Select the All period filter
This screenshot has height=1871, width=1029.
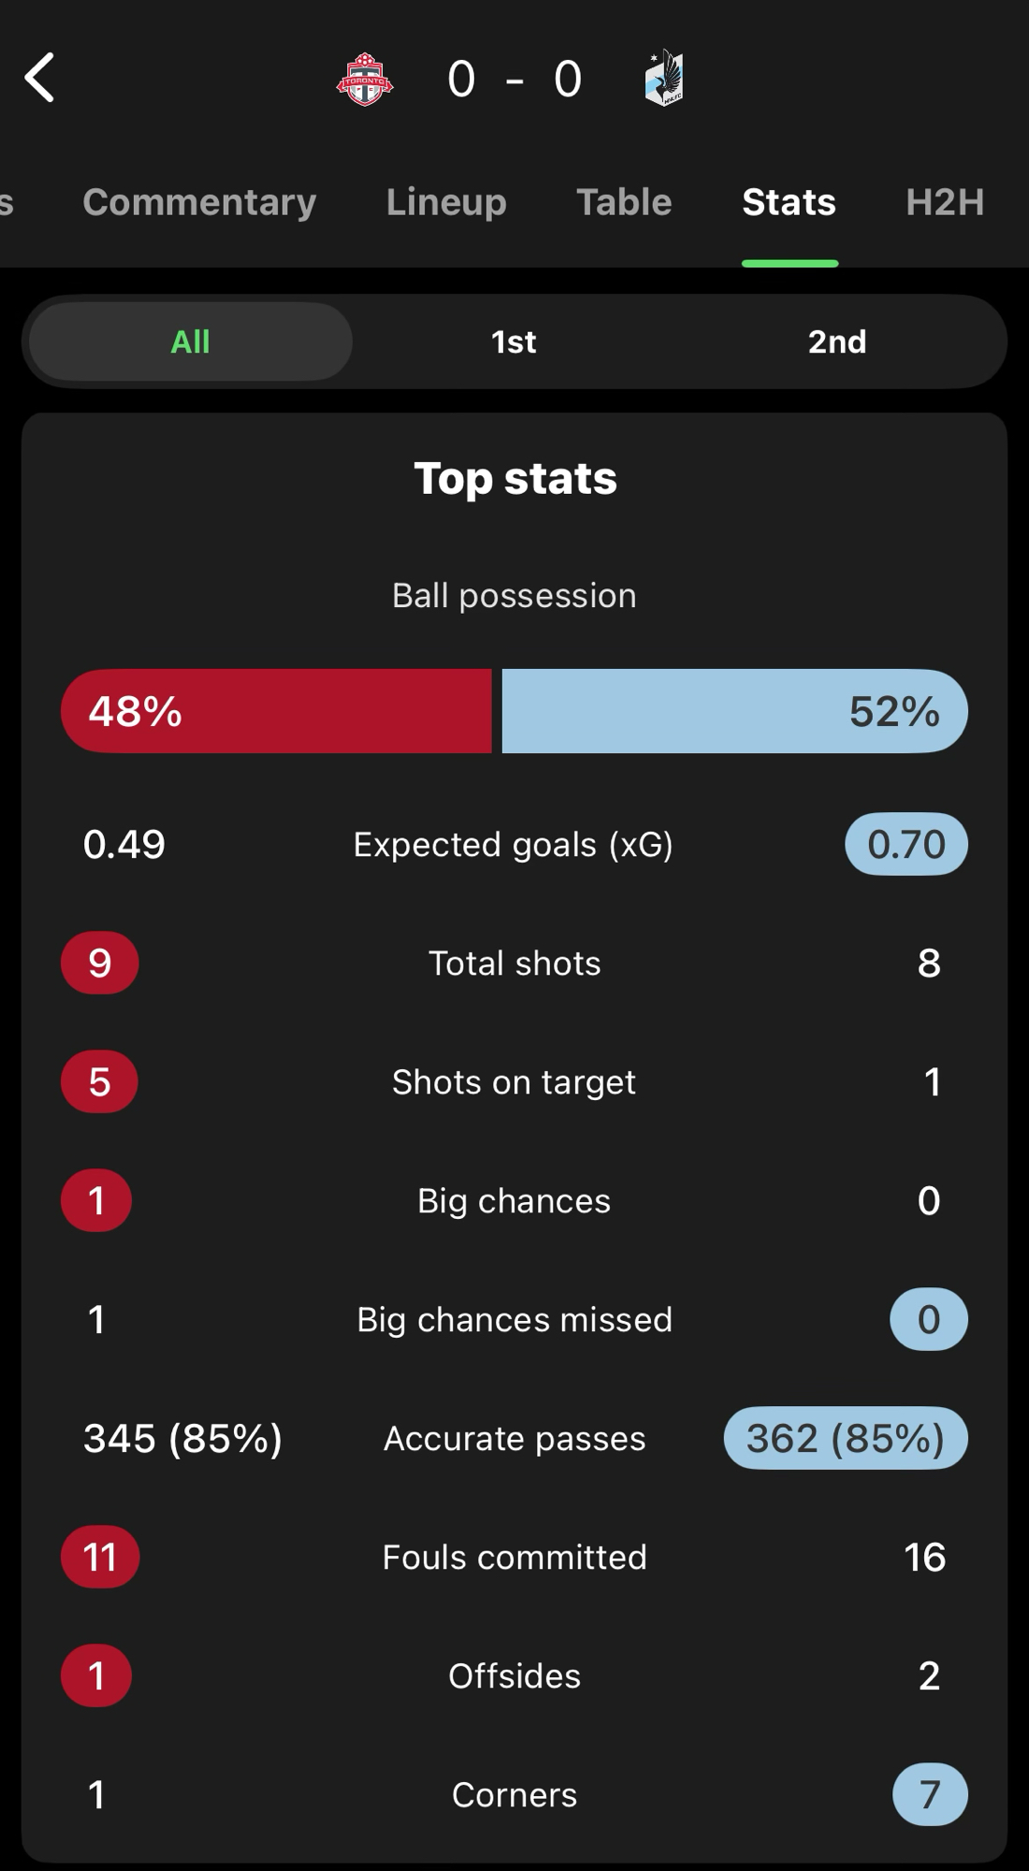coord(190,341)
